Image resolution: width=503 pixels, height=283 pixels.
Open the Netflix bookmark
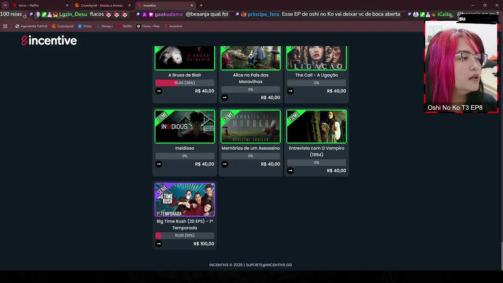[125, 26]
